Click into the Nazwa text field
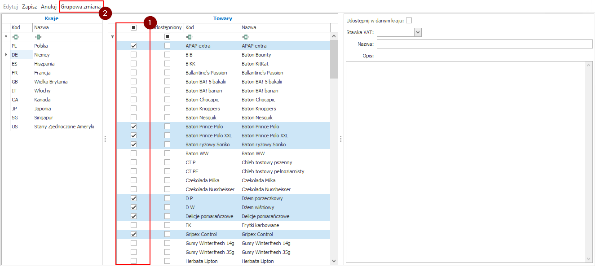The image size is (596, 267). pos(484,44)
